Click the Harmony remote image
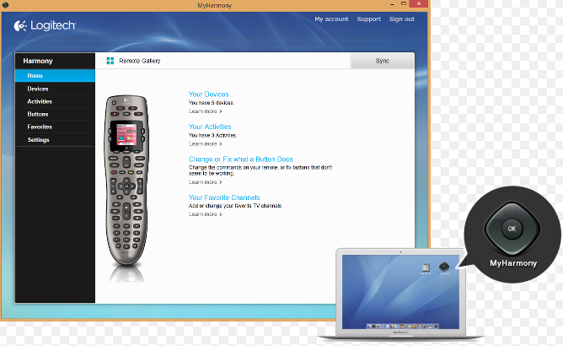 coord(126,181)
